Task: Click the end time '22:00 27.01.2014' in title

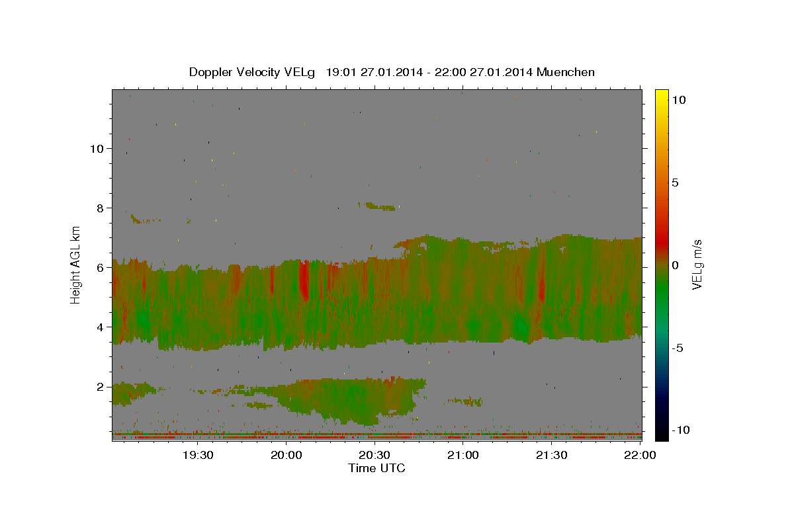Action: (x=483, y=72)
